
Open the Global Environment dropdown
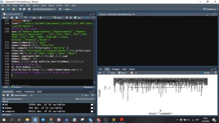[13, 99]
